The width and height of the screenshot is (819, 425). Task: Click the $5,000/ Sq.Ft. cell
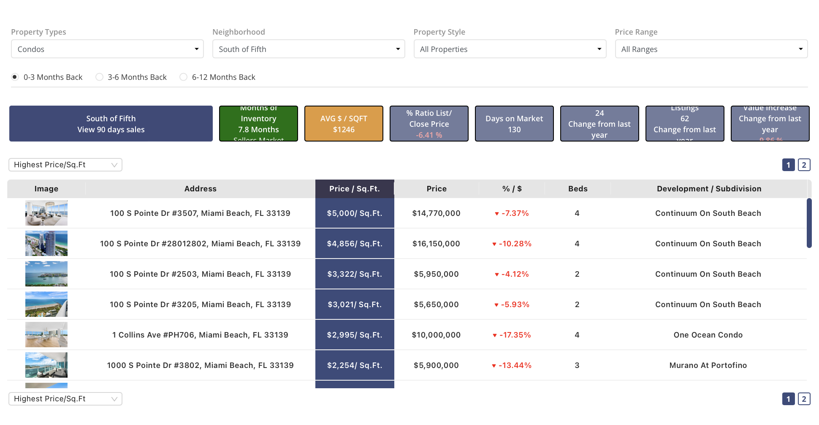pos(355,213)
